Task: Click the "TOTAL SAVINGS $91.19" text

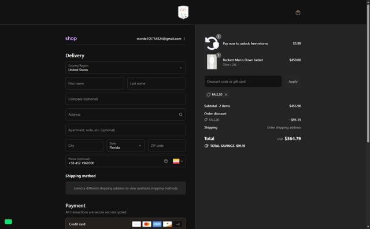Action: [227, 146]
